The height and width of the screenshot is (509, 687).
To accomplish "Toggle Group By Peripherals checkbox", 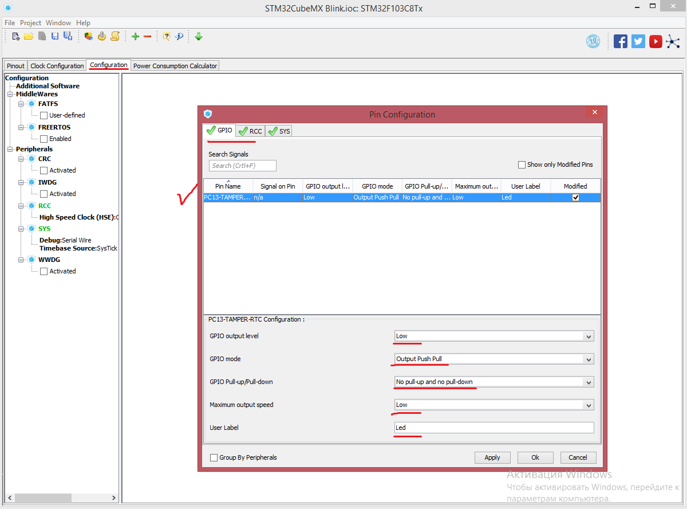I will pos(214,457).
